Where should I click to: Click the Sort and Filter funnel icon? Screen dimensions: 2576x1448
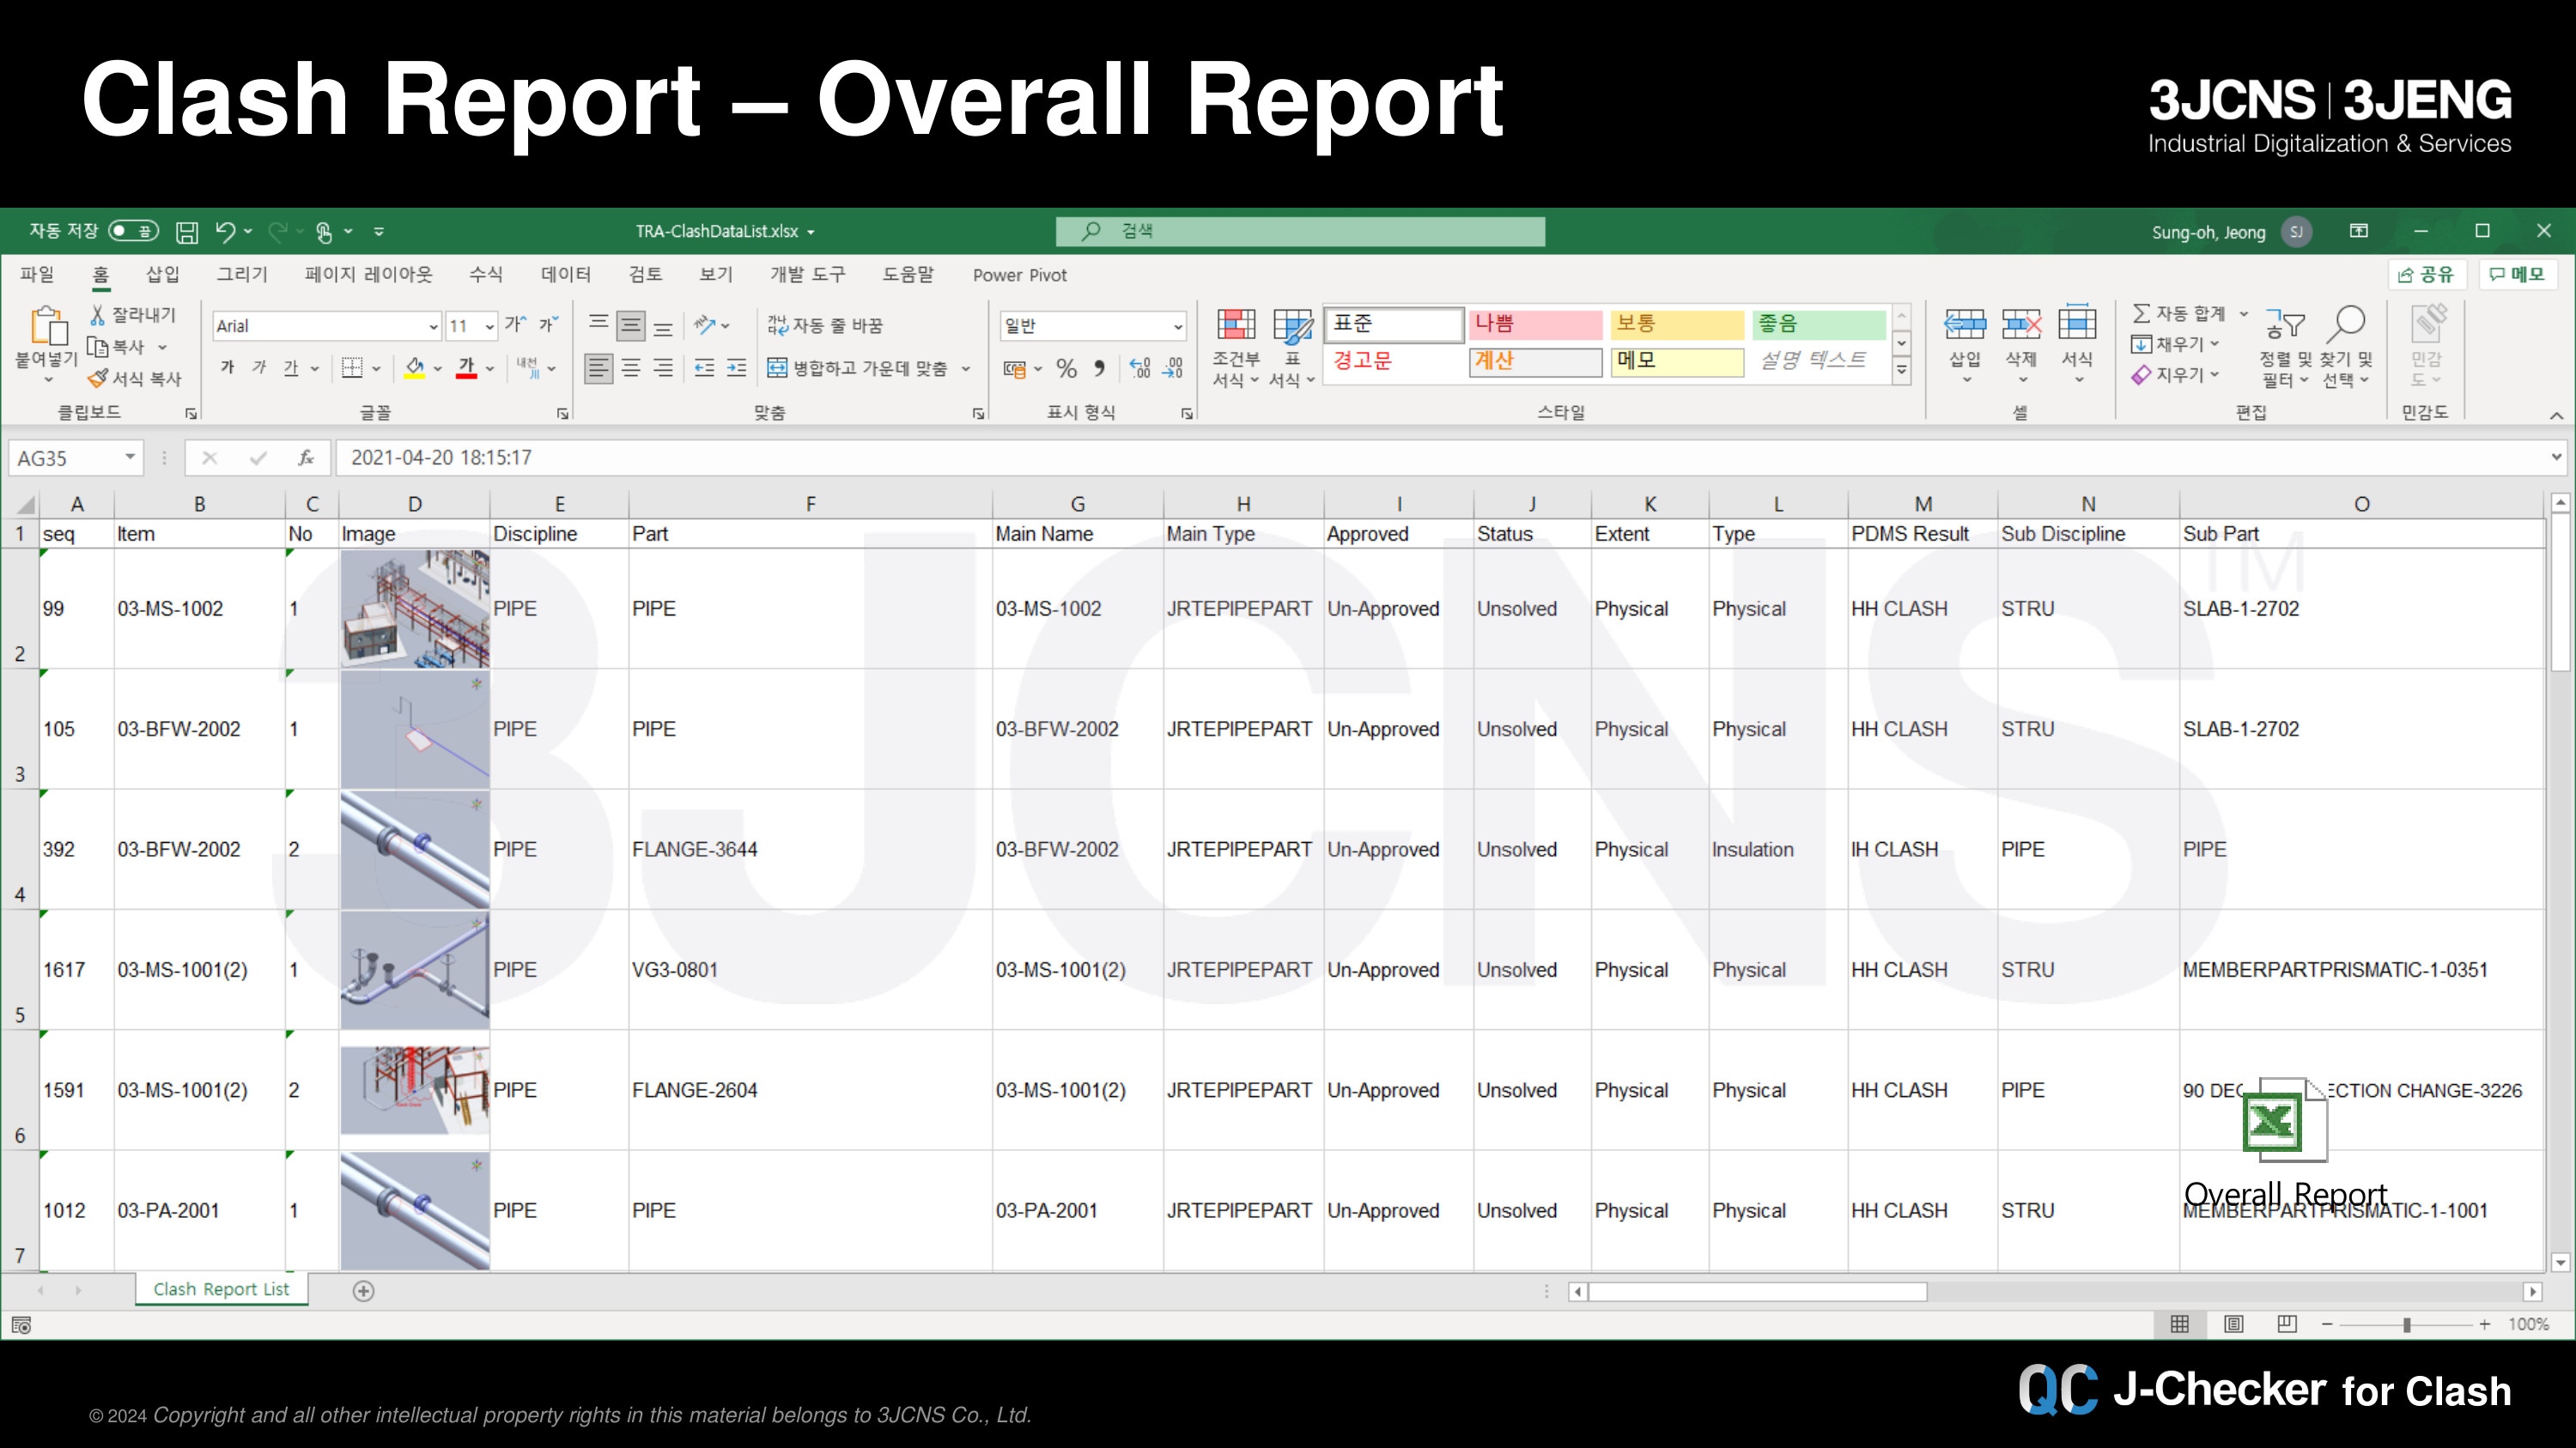click(2286, 324)
